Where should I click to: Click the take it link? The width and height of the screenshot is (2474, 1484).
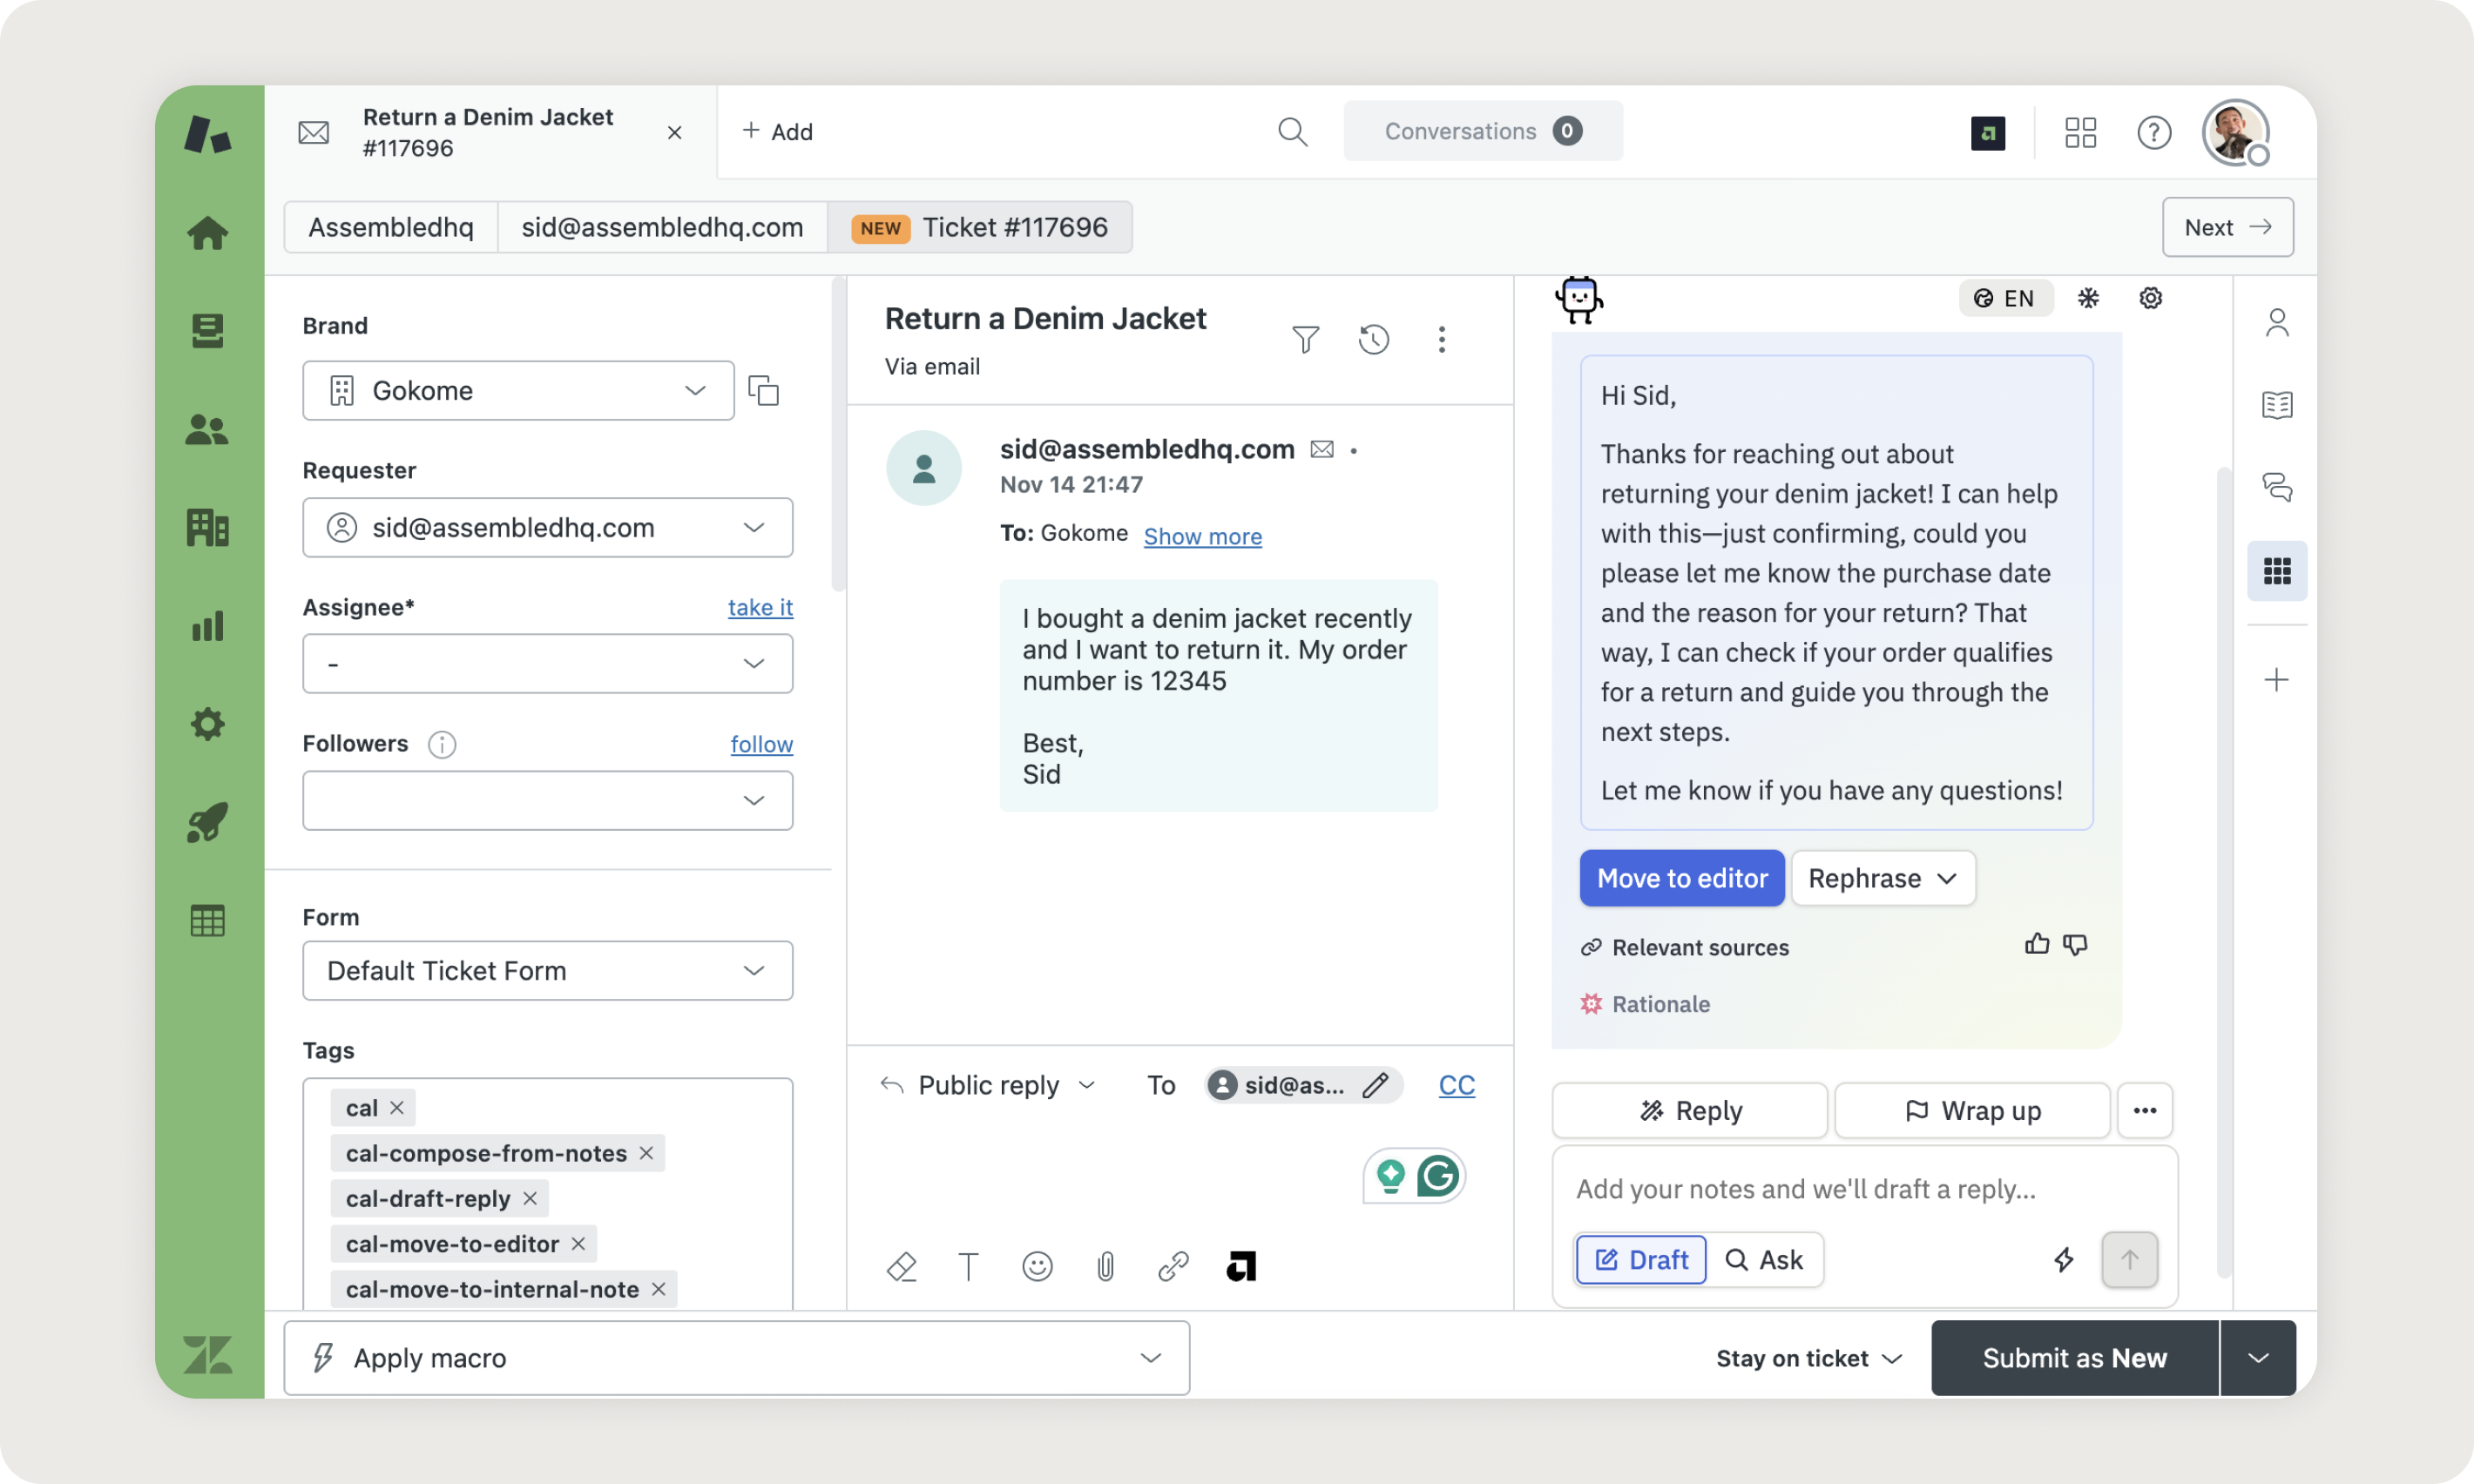click(760, 607)
